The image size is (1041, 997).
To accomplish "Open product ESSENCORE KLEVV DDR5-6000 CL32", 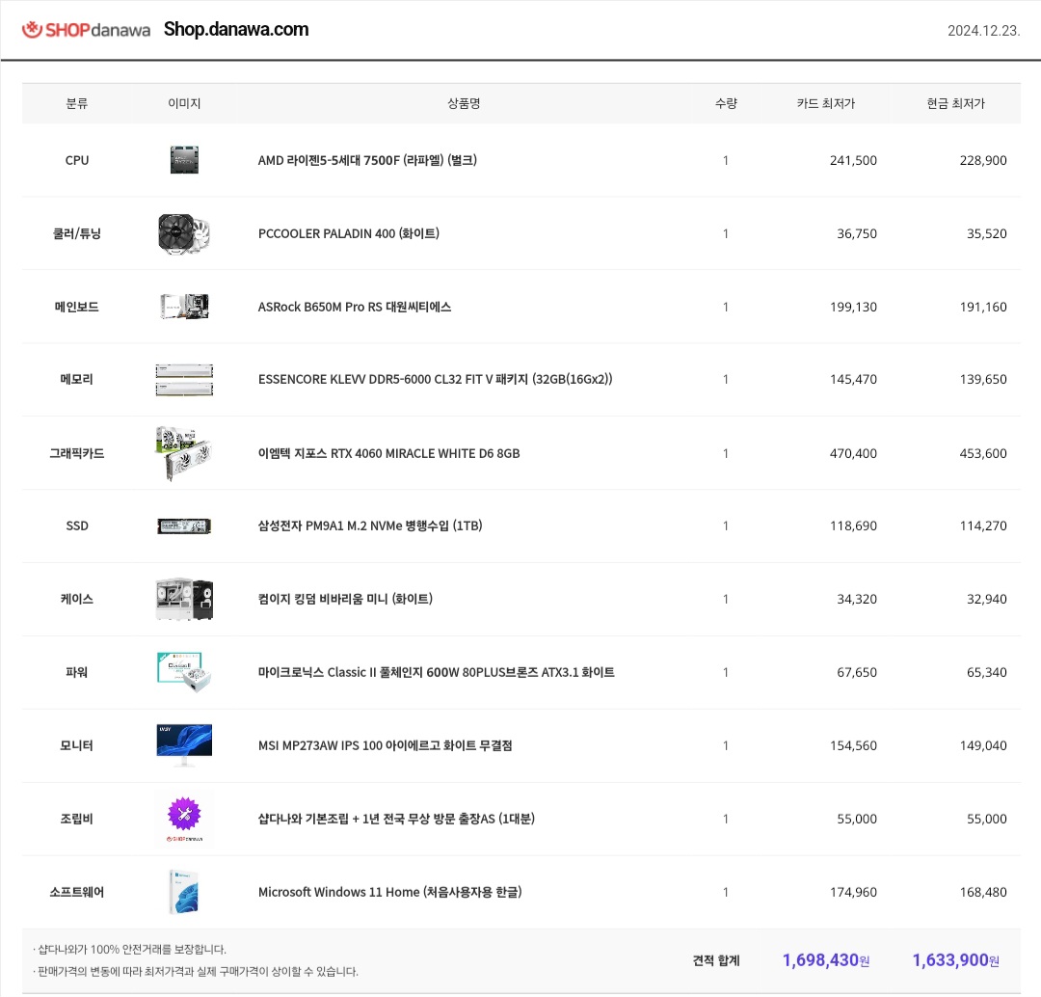I will tap(435, 379).
